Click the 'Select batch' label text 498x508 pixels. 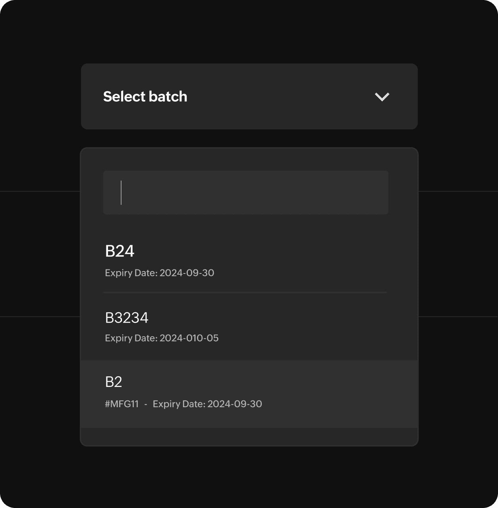(145, 96)
